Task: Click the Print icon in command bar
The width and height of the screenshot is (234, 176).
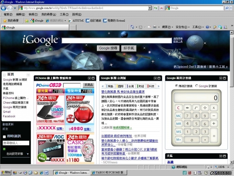Action: point(155,27)
